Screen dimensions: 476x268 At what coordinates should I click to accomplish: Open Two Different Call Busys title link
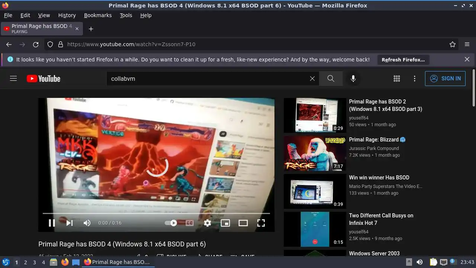click(x=381, y=219)
